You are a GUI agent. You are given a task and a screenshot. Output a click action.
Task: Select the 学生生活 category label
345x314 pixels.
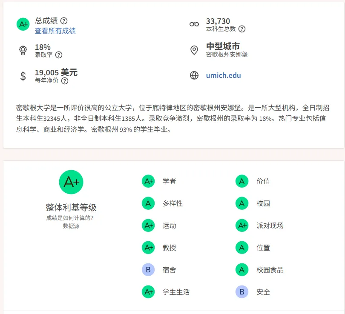coord(176,292)
